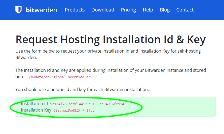Click the Installation Key value GBscmwiDqd81XrFr1fvq

pyautogui.click(x=74, y=111)
